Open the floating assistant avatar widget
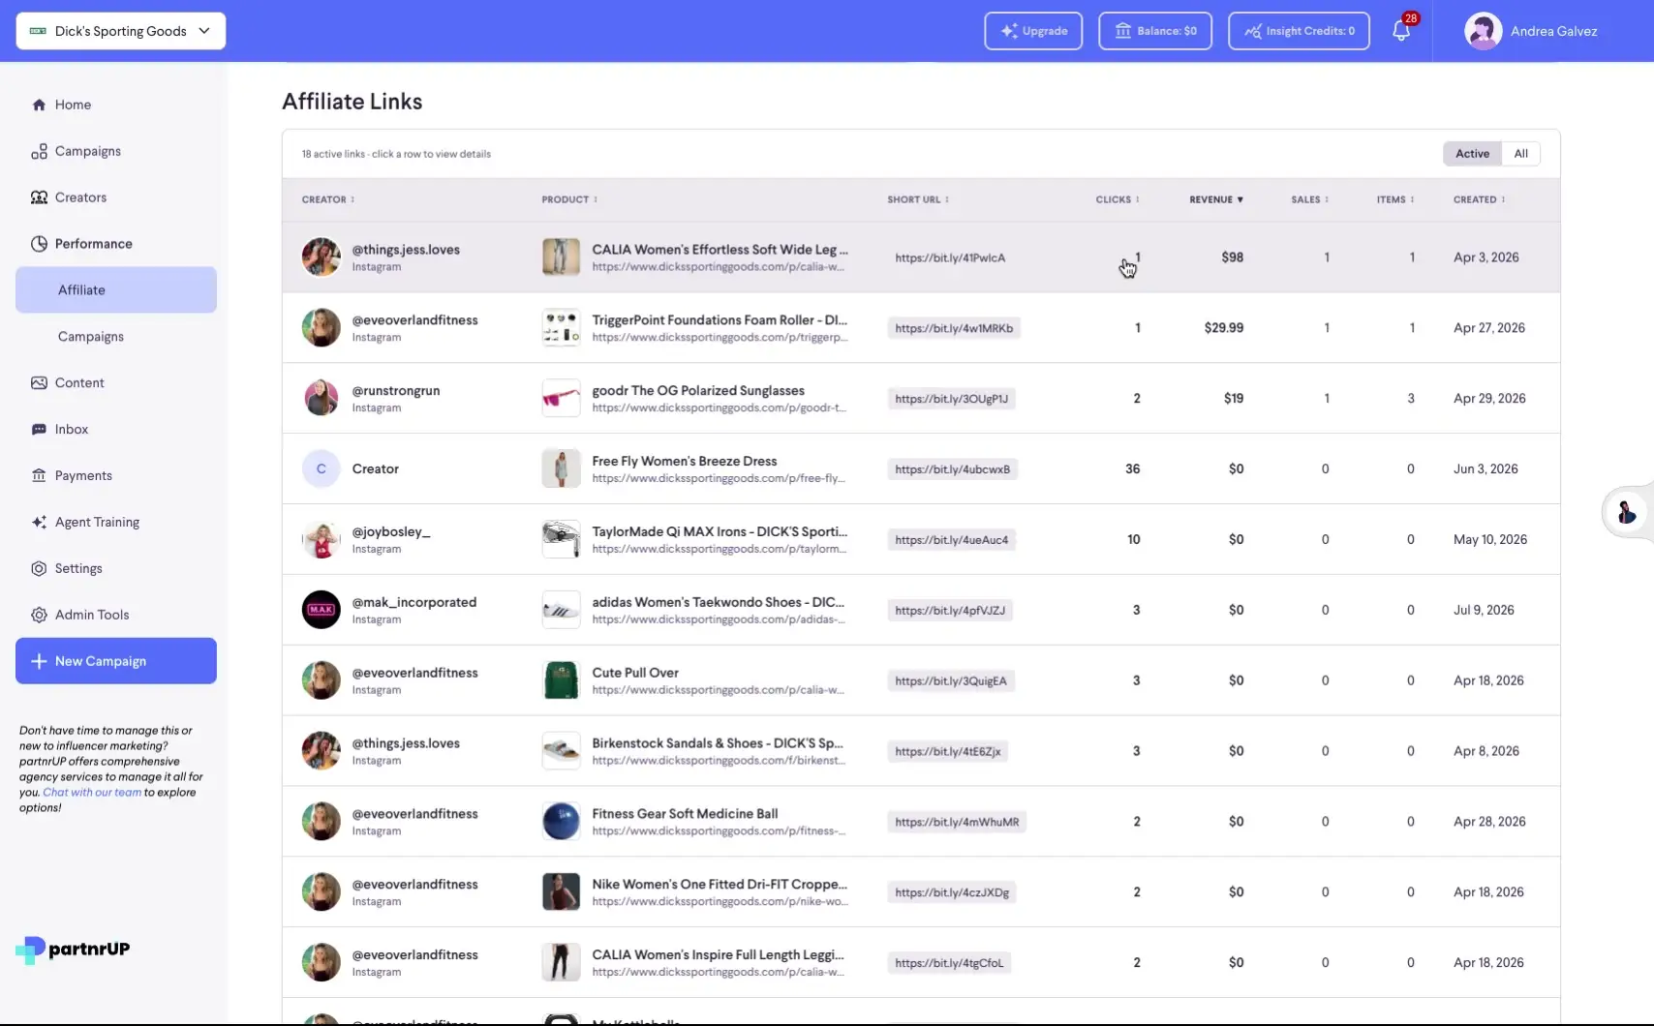 click(x=1626, y=511)
